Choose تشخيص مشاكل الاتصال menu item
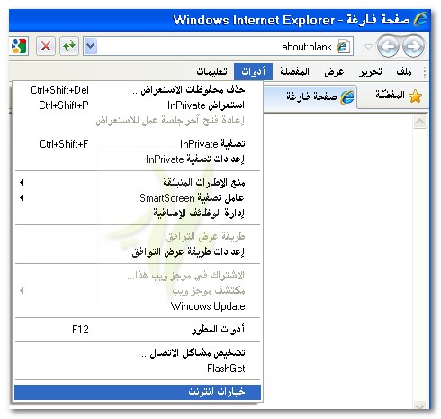The height and width of the screenshot is (419, 441). [x=138, y=353]
